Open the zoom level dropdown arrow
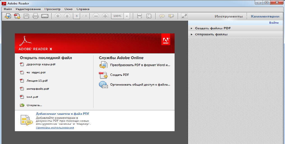The width and height of the screenshot is (285, 144). click(127, 16)
